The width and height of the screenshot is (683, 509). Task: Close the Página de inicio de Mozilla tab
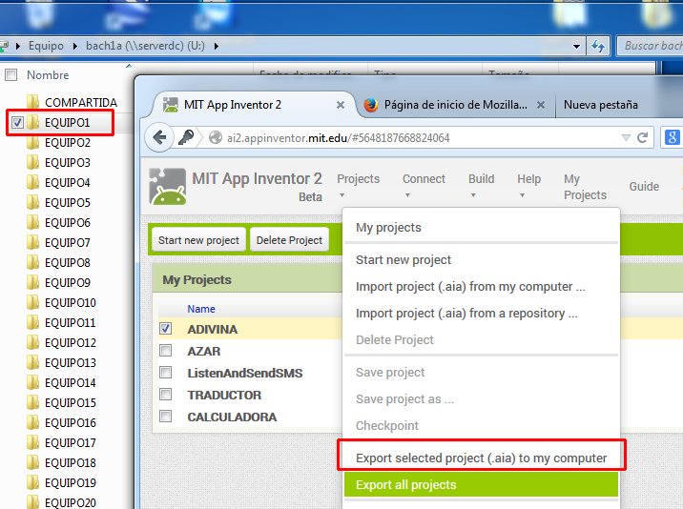(x=541, y=105)
